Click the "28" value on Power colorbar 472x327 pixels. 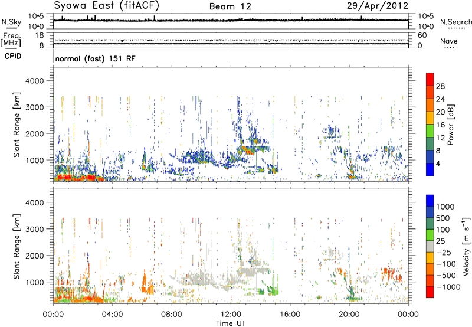point(440,86)
